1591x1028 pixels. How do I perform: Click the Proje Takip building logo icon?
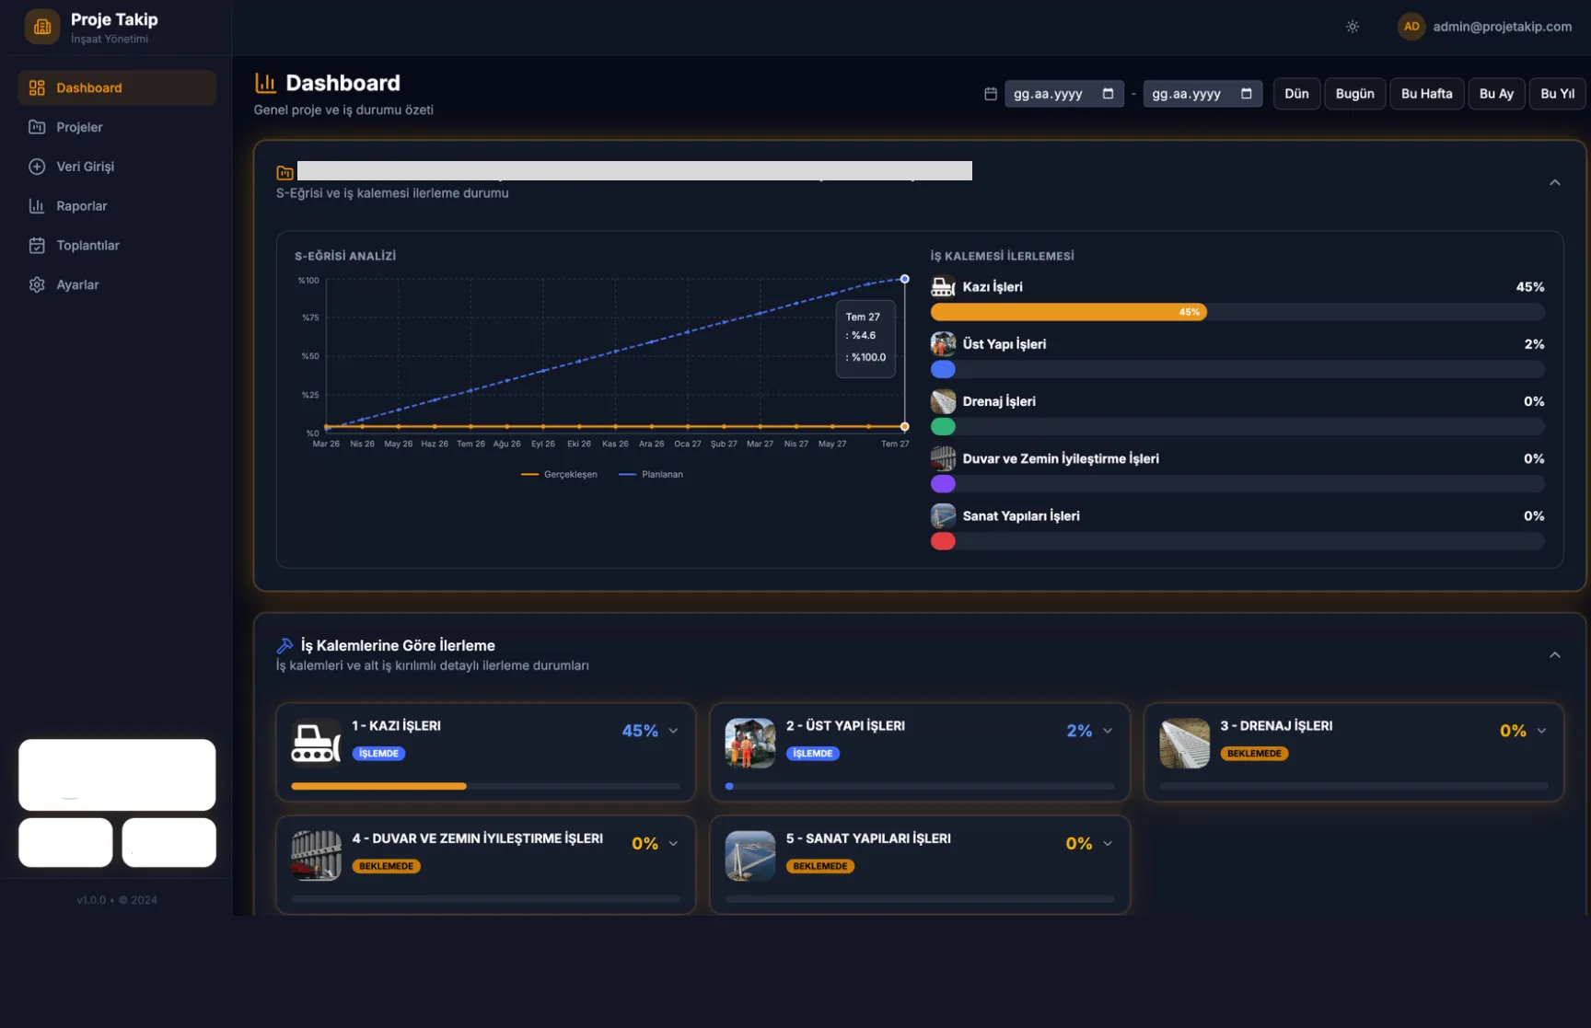(42, 27)
